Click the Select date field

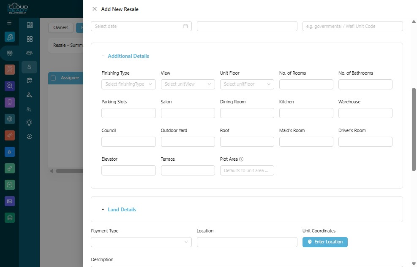[141, 26]
